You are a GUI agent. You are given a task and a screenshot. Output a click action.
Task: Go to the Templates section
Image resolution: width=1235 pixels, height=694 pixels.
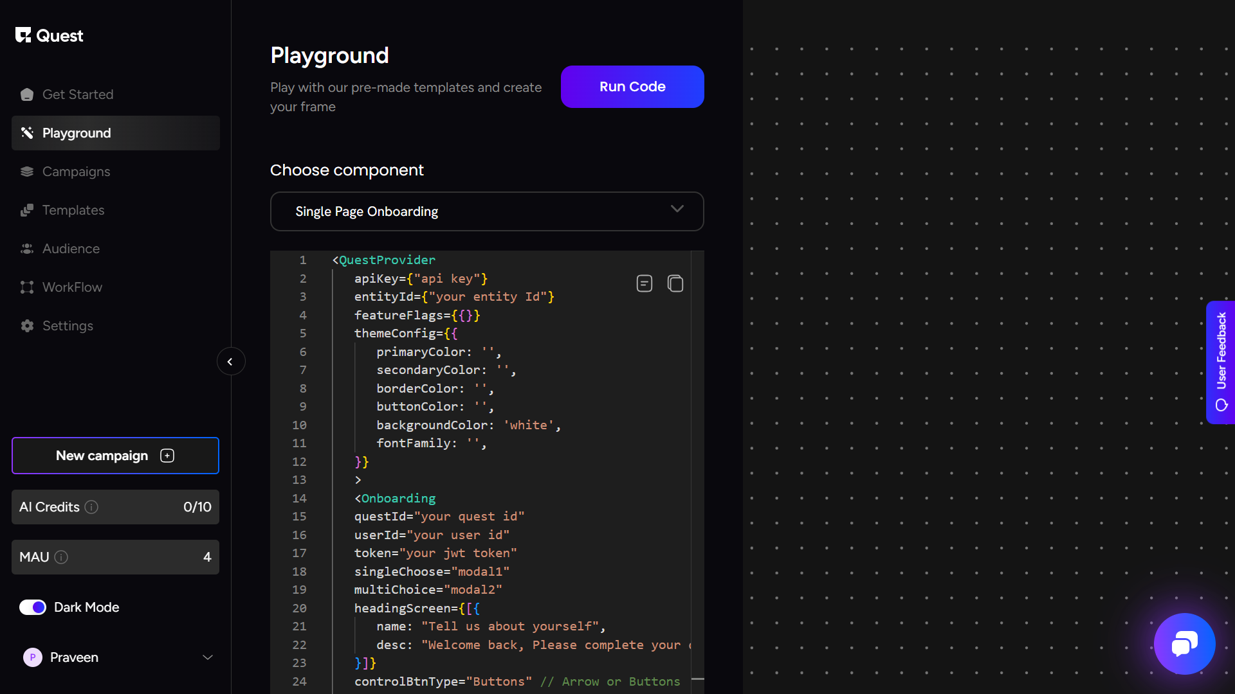coord(73,210)
